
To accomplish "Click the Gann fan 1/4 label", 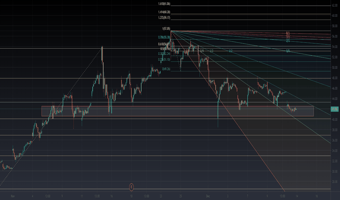I will click(202, 51).
